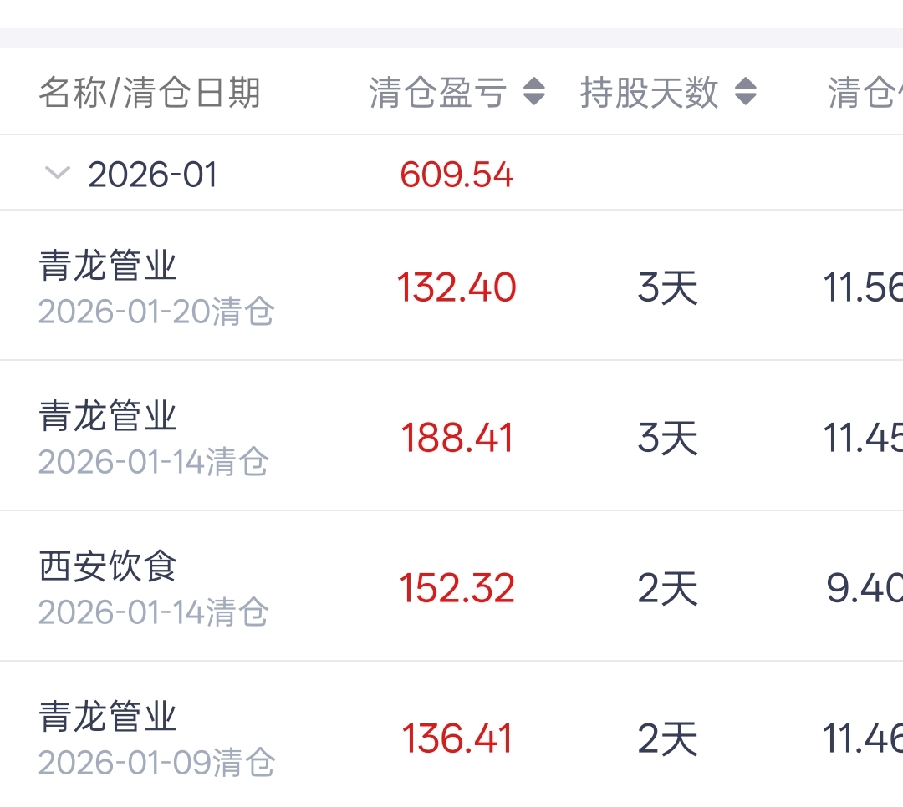Click the sort arrows beside 持股天数
Screen dimensions: 903x807
click(x=745, y=92)
